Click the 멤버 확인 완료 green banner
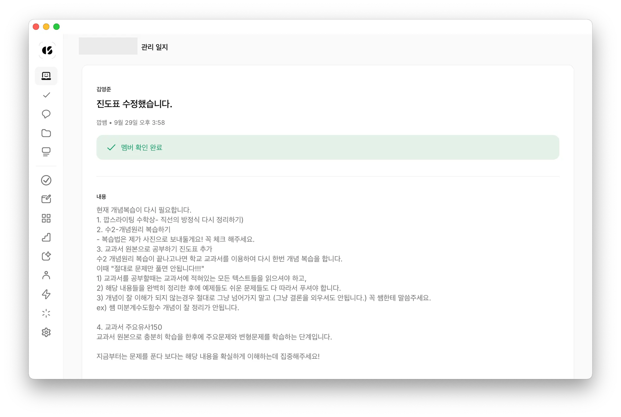The image size is (621, 417). [x=328, y=147]
